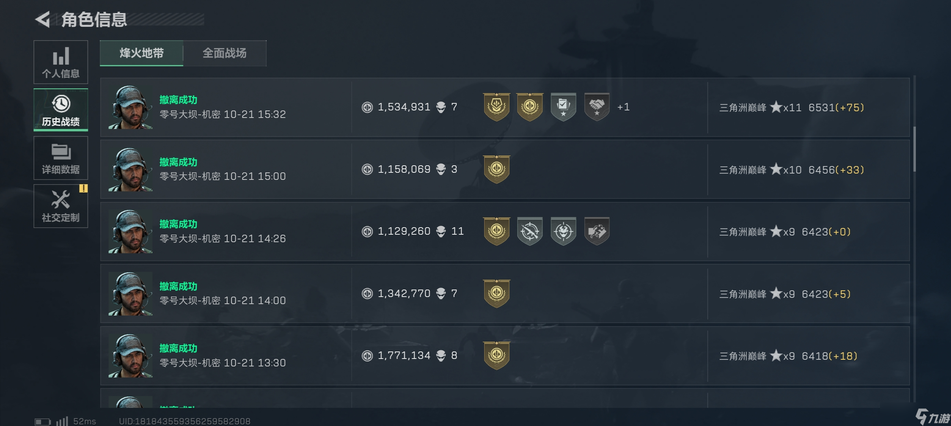The height and width of the screenshot is (426, 951).
Task: Click the UID text at the bottom
Action: point(185,421)
